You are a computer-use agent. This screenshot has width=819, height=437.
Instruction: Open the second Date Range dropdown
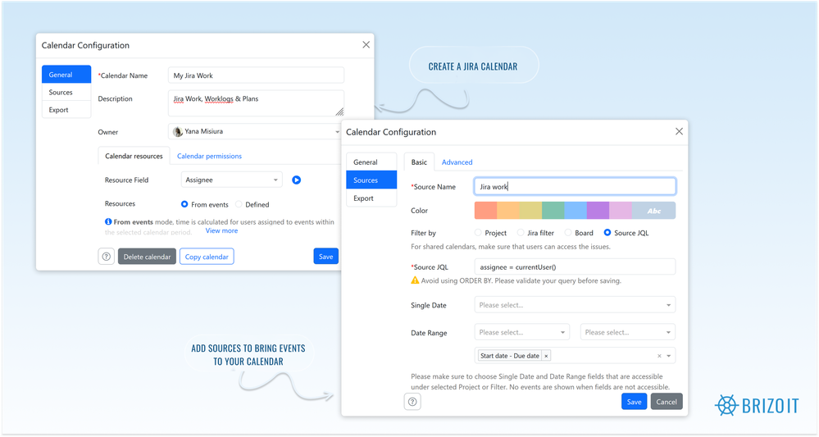click(x=628, y=332)
